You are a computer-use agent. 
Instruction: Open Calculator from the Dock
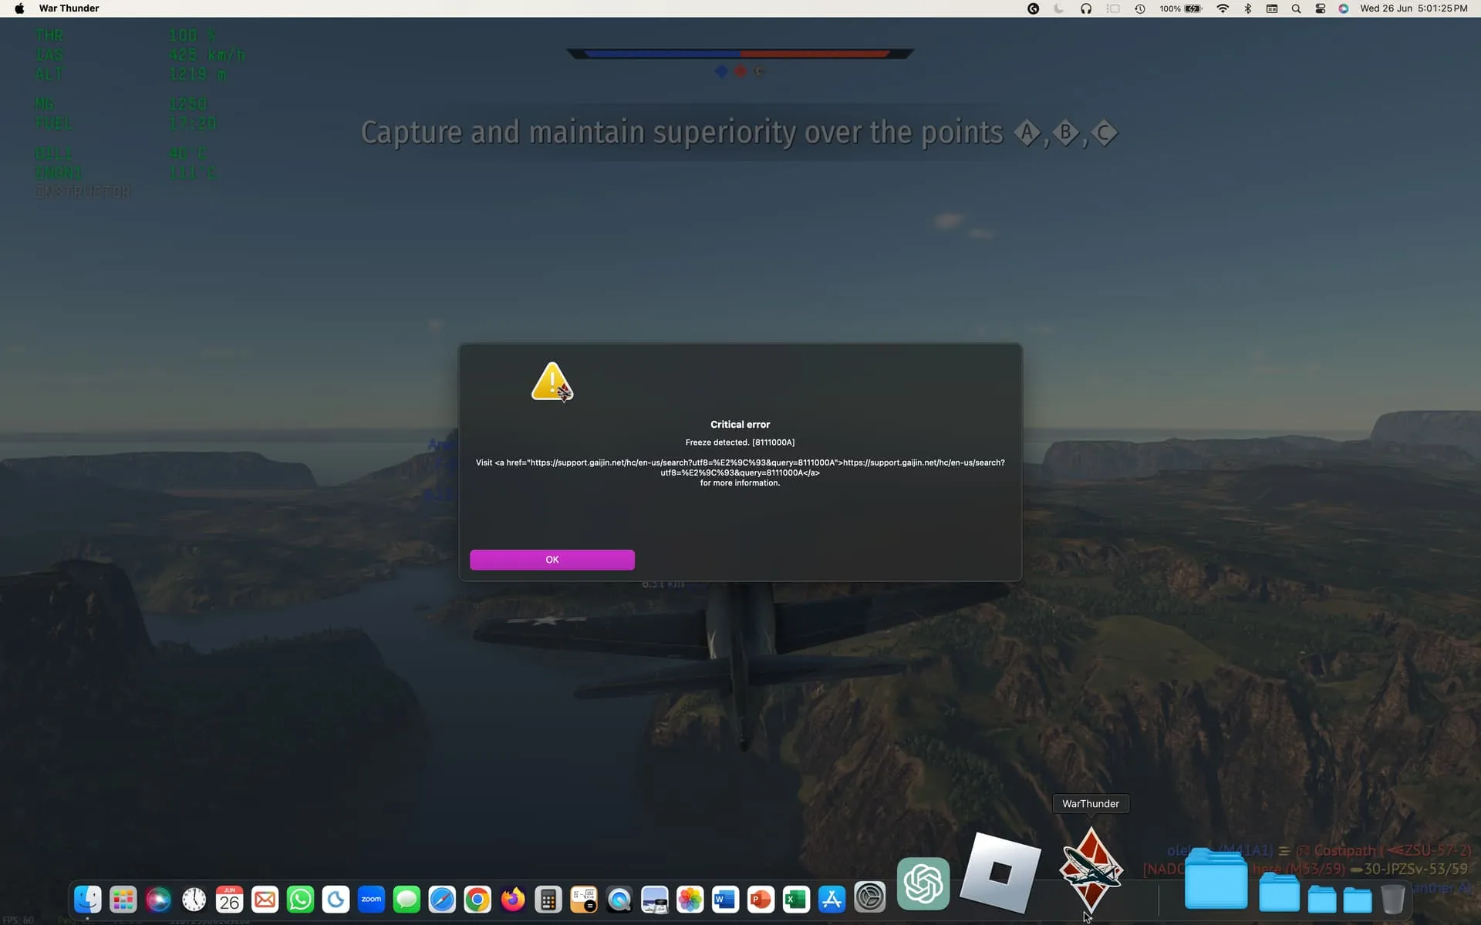(x=548, y=899)
